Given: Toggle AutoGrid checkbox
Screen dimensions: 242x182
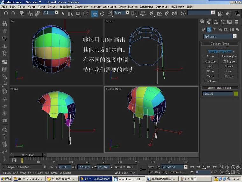Looking at the screenshot, I should pyautogui.click(x=227, y=48).
